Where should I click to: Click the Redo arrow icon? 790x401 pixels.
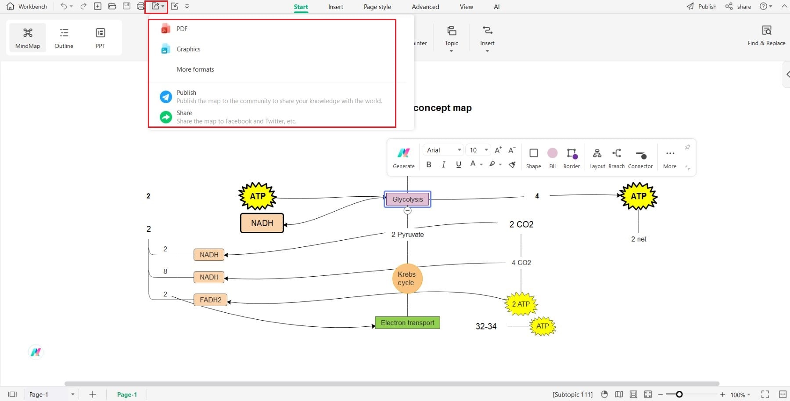tap(83, 6)
